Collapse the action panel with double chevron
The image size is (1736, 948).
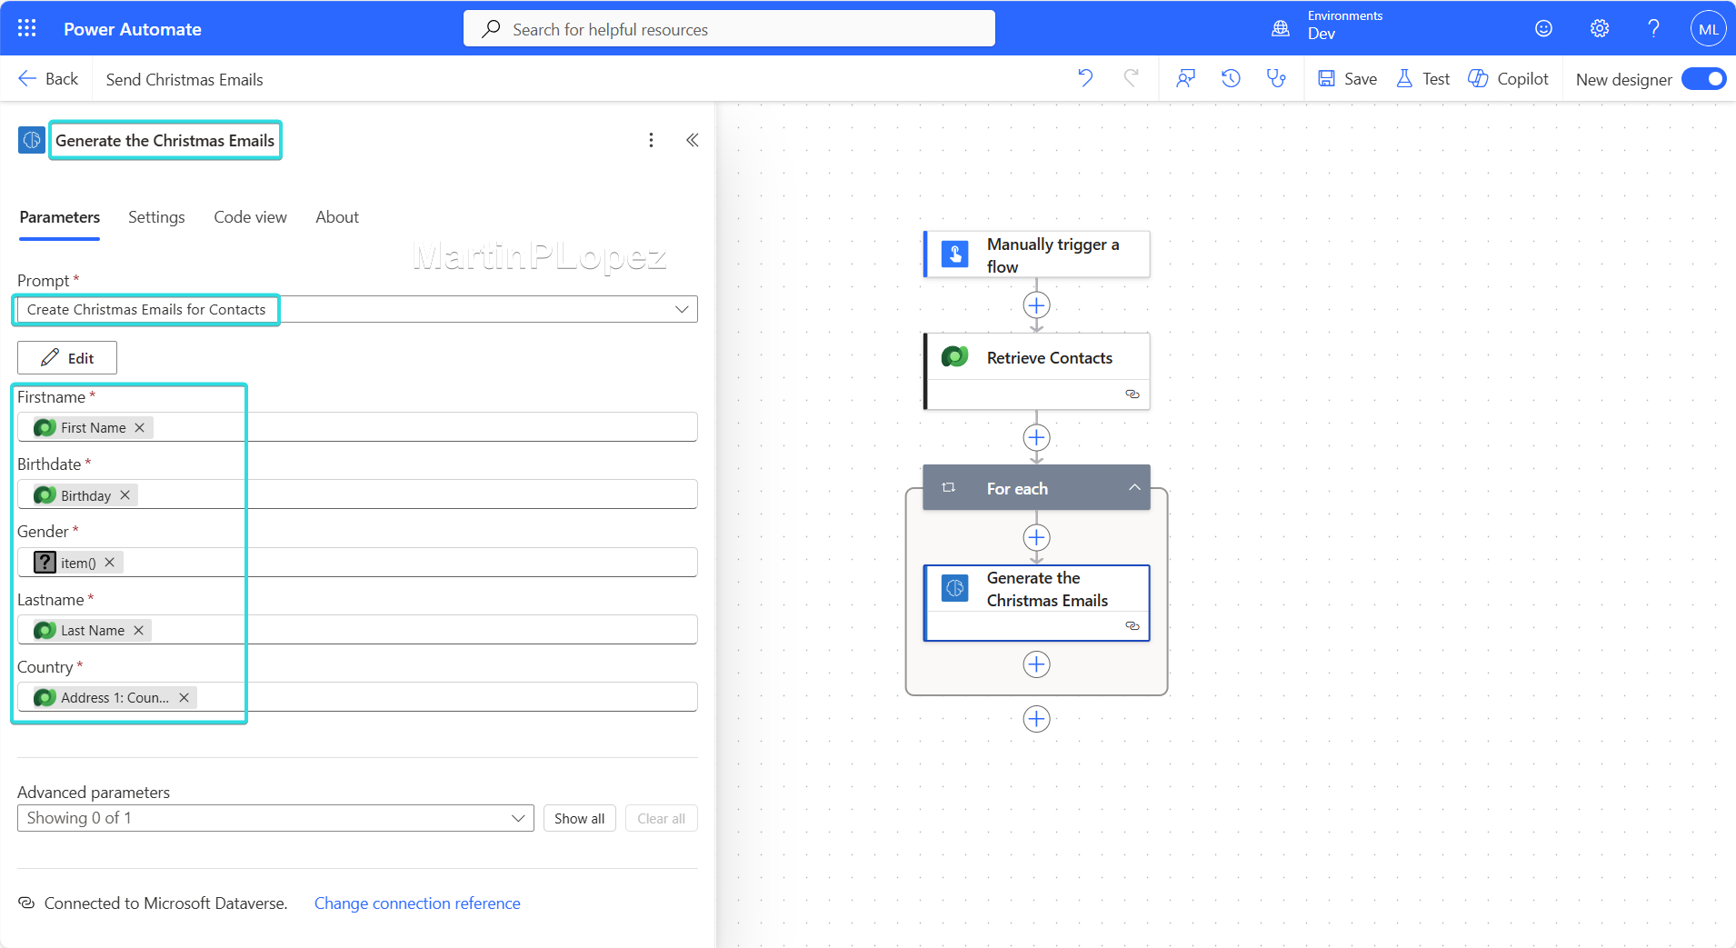click(x=692, y=140)
